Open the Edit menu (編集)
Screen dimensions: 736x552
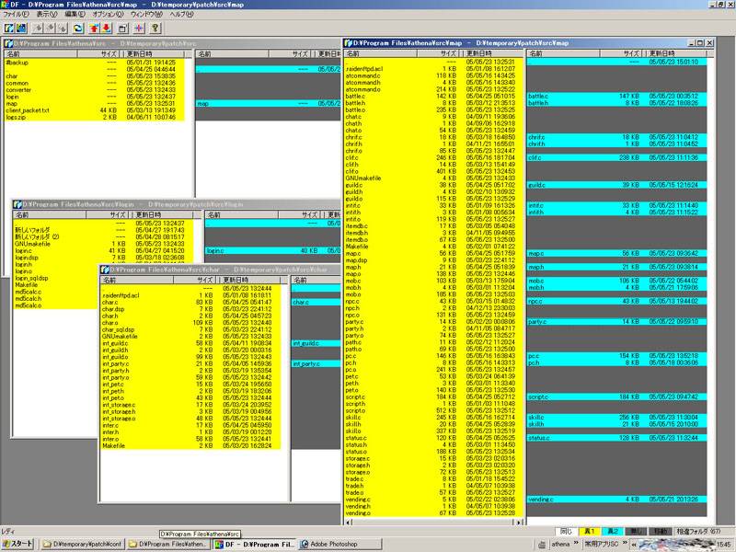click(75, 14)
